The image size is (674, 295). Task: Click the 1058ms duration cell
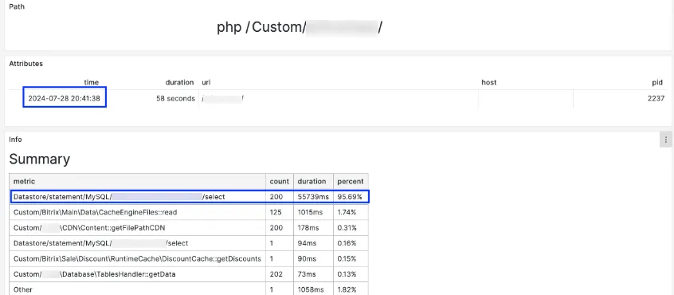point(313,289)
